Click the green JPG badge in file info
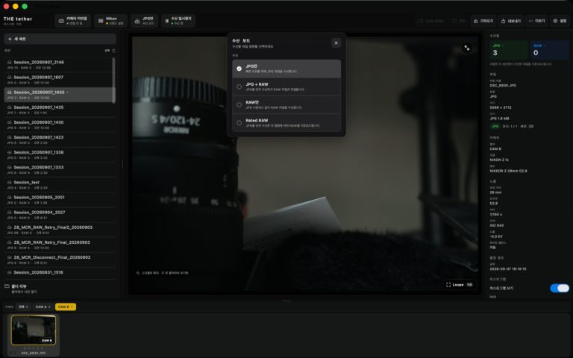 click(x=495, y=126)
